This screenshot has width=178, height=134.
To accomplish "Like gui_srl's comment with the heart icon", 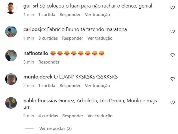I will (x=173, y=7).
